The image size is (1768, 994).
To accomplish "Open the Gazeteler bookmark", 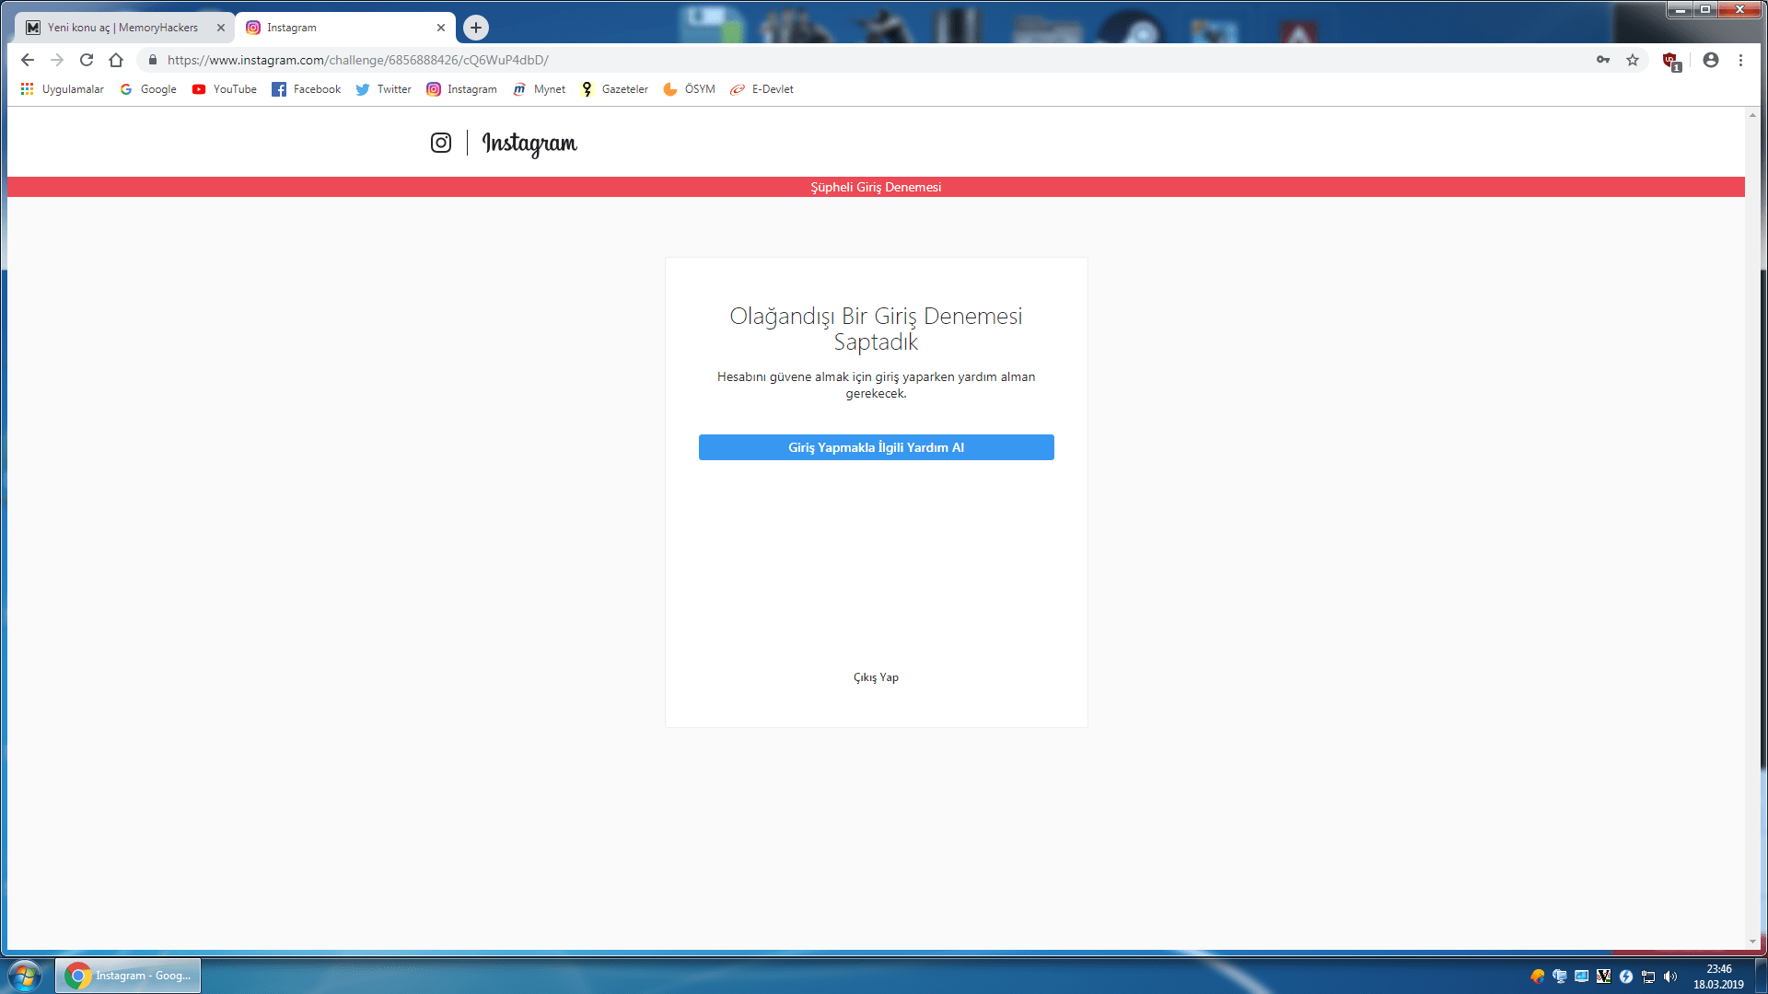I will coord(614,89).
